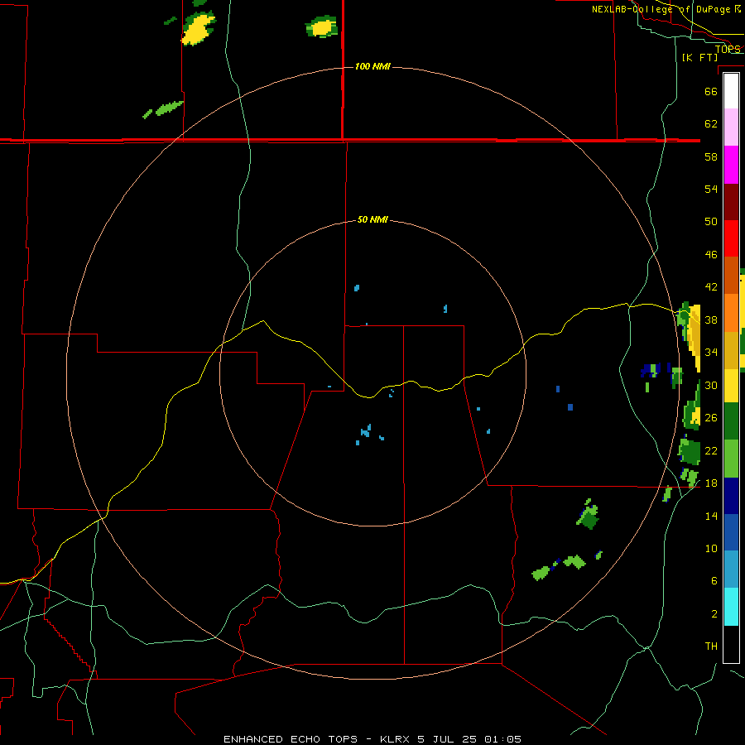Click the 10 legend value
Screen dimensions: 745x745
[x=711, y=548]
